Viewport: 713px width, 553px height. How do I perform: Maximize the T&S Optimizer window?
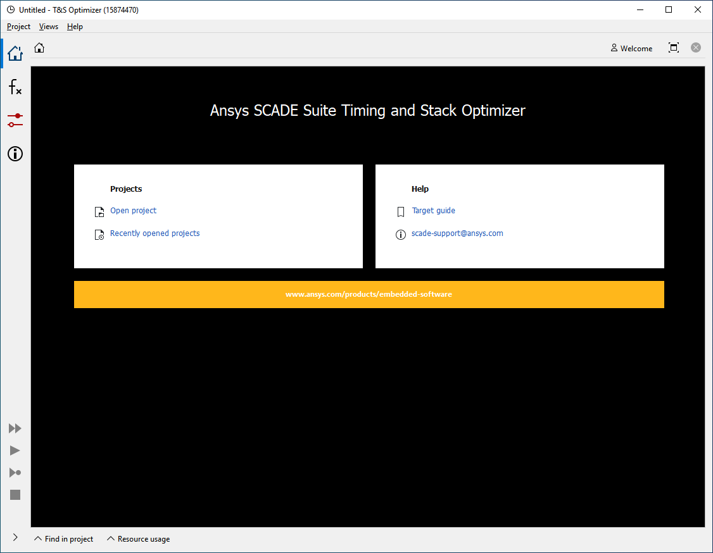pyautogui.click(x=669, y=9)
